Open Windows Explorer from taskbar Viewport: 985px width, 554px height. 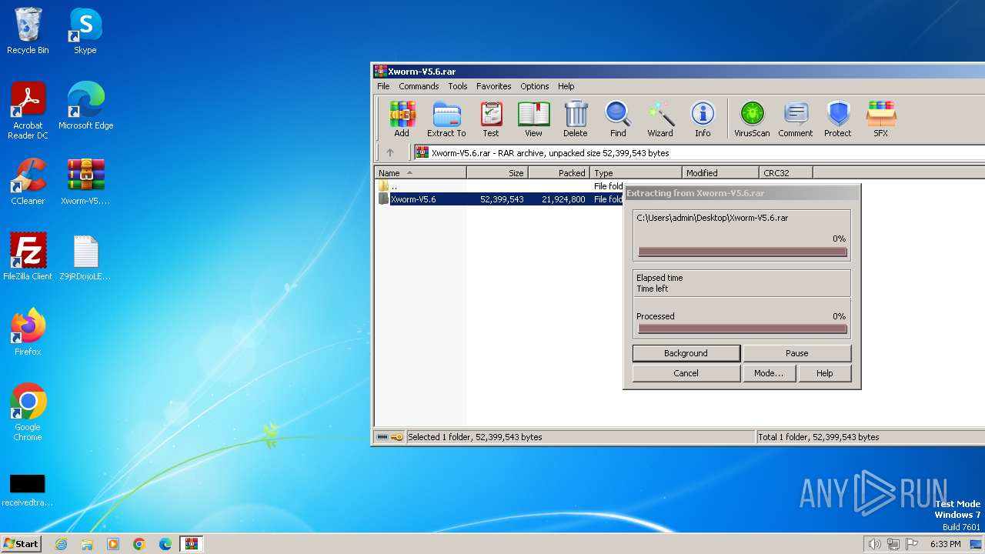coord(87,544)
